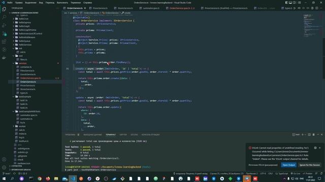Open Chrome from the taskbar
Viewport: 325px width, 182px height.
point(40,178)
